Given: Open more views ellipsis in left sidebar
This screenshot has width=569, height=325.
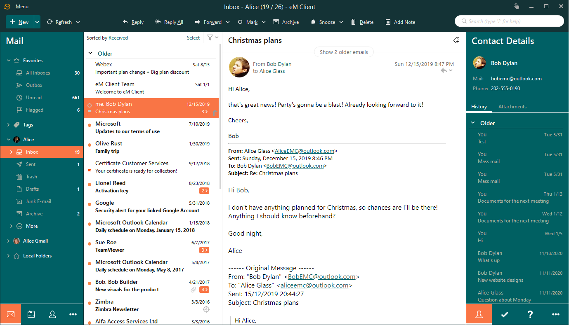Looking at the screenshot, I should click(x=73, y=314).
